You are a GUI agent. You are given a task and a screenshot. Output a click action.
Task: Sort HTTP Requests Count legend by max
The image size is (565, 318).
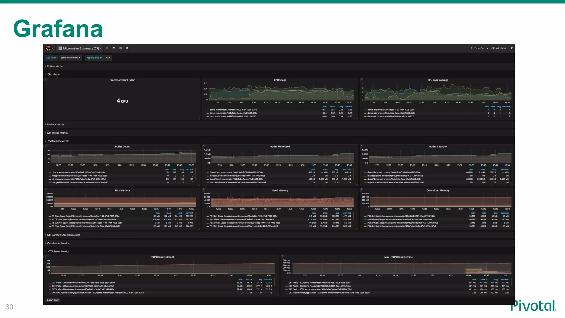[x=249, y=279]
